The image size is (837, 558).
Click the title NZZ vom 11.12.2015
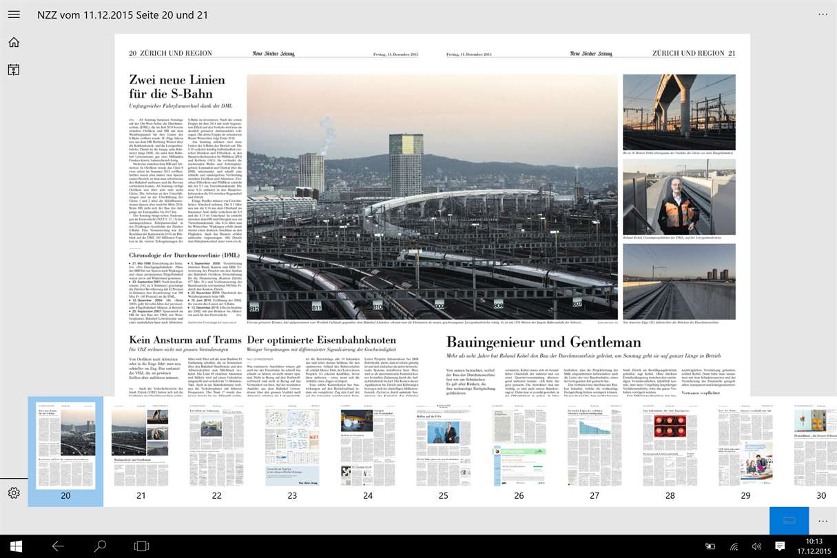123,14
